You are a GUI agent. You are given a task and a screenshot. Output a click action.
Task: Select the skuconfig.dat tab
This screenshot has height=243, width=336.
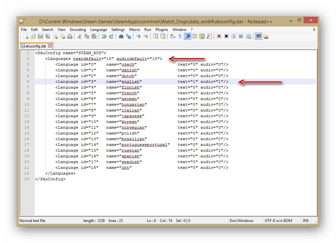coord(35,46)
